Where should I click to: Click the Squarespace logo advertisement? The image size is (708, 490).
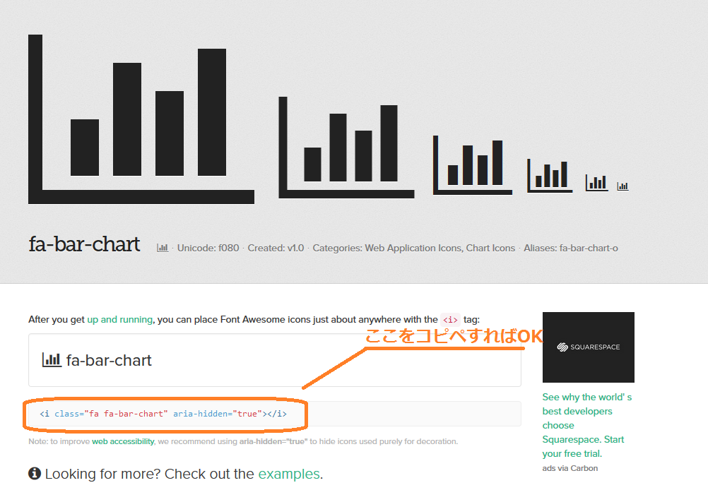pyautogui.click(x=589, y=347)
